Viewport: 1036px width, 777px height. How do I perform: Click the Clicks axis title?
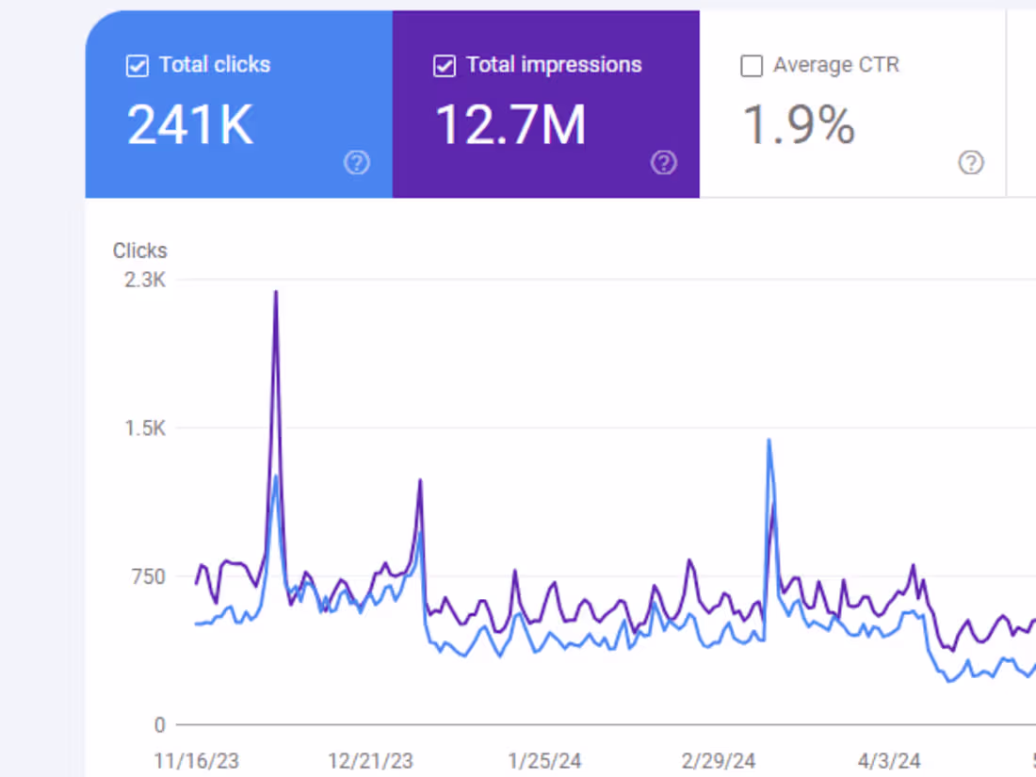click(139, 251)
